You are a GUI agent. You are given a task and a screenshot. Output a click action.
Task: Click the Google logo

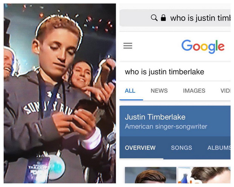tap(203, 46)
